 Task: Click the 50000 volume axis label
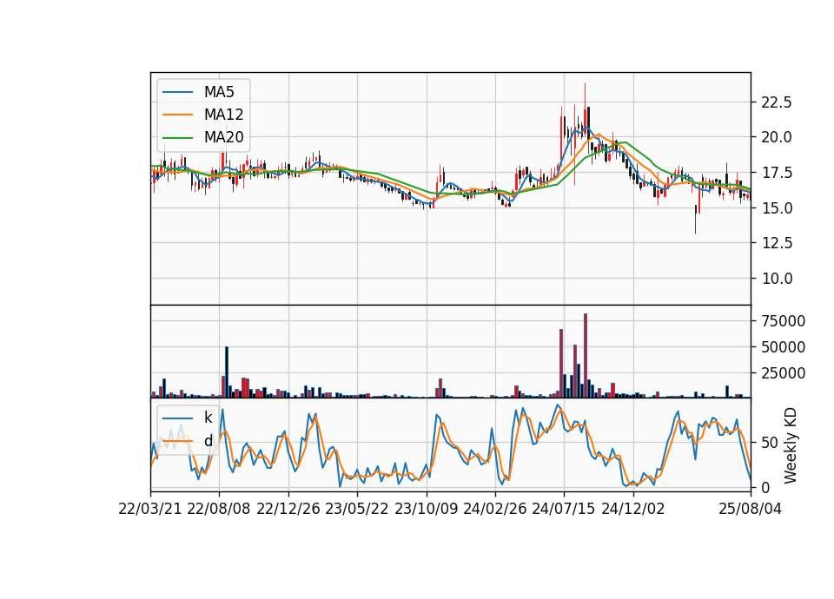click(783, 347)
